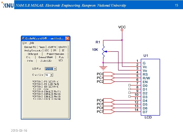Image resolution: width=183 pixels, height=137 pixels.
Task: Open the Bit-Banged tab
Action: click(33, 54)
